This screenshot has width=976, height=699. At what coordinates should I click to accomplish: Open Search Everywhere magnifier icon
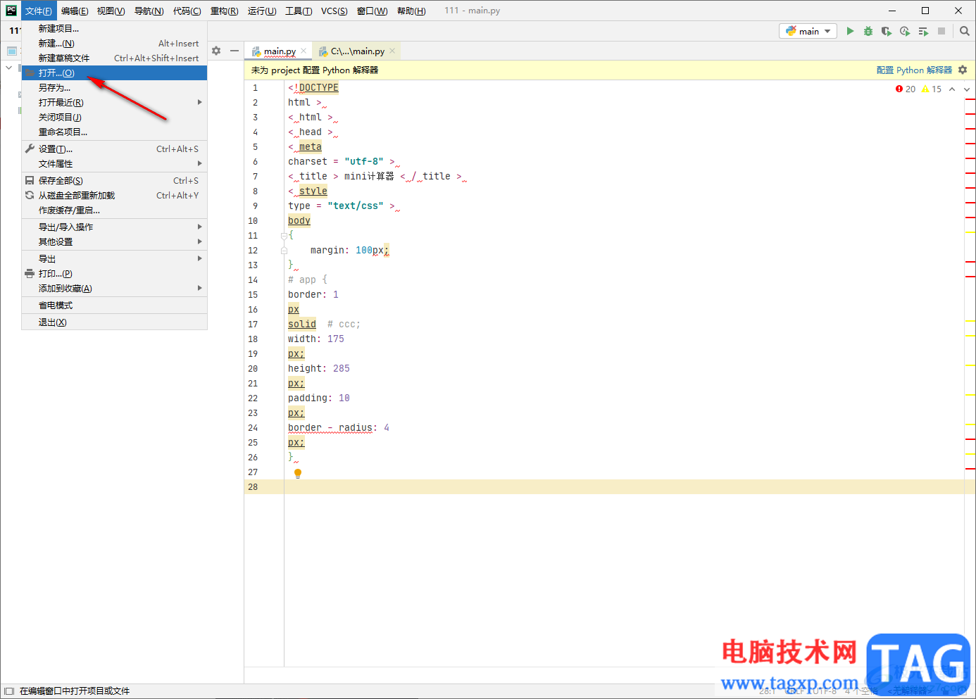click(x=965, y=31)
